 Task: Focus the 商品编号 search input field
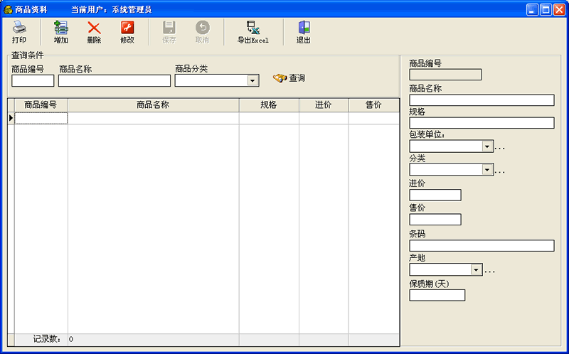[x=33, y=81]
